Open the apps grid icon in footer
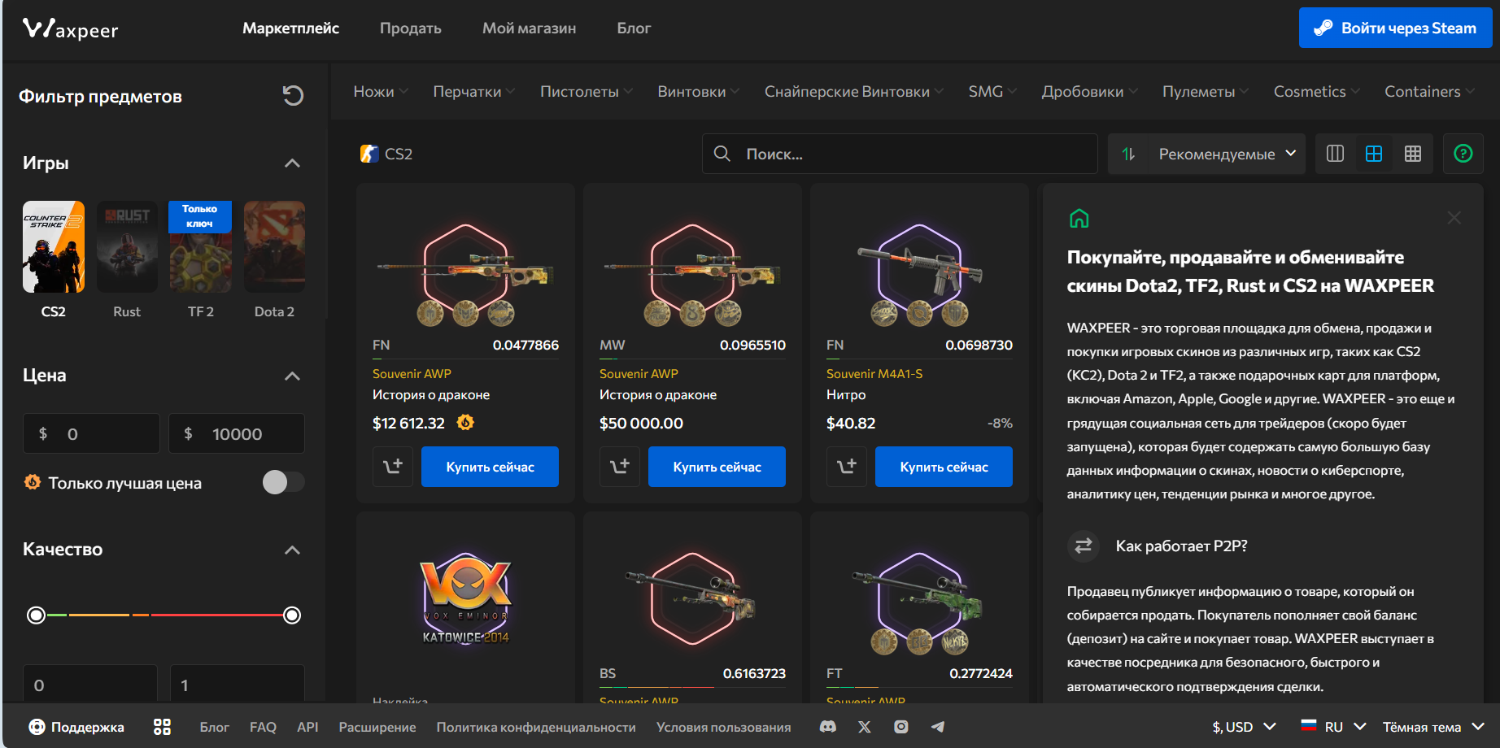Screen dimensions: 1500x748 (x=162, y=727)
